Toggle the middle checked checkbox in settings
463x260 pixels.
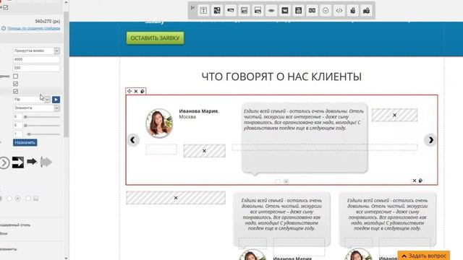coord(15,84)
